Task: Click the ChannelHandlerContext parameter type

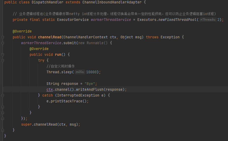Action: (86, 37)
